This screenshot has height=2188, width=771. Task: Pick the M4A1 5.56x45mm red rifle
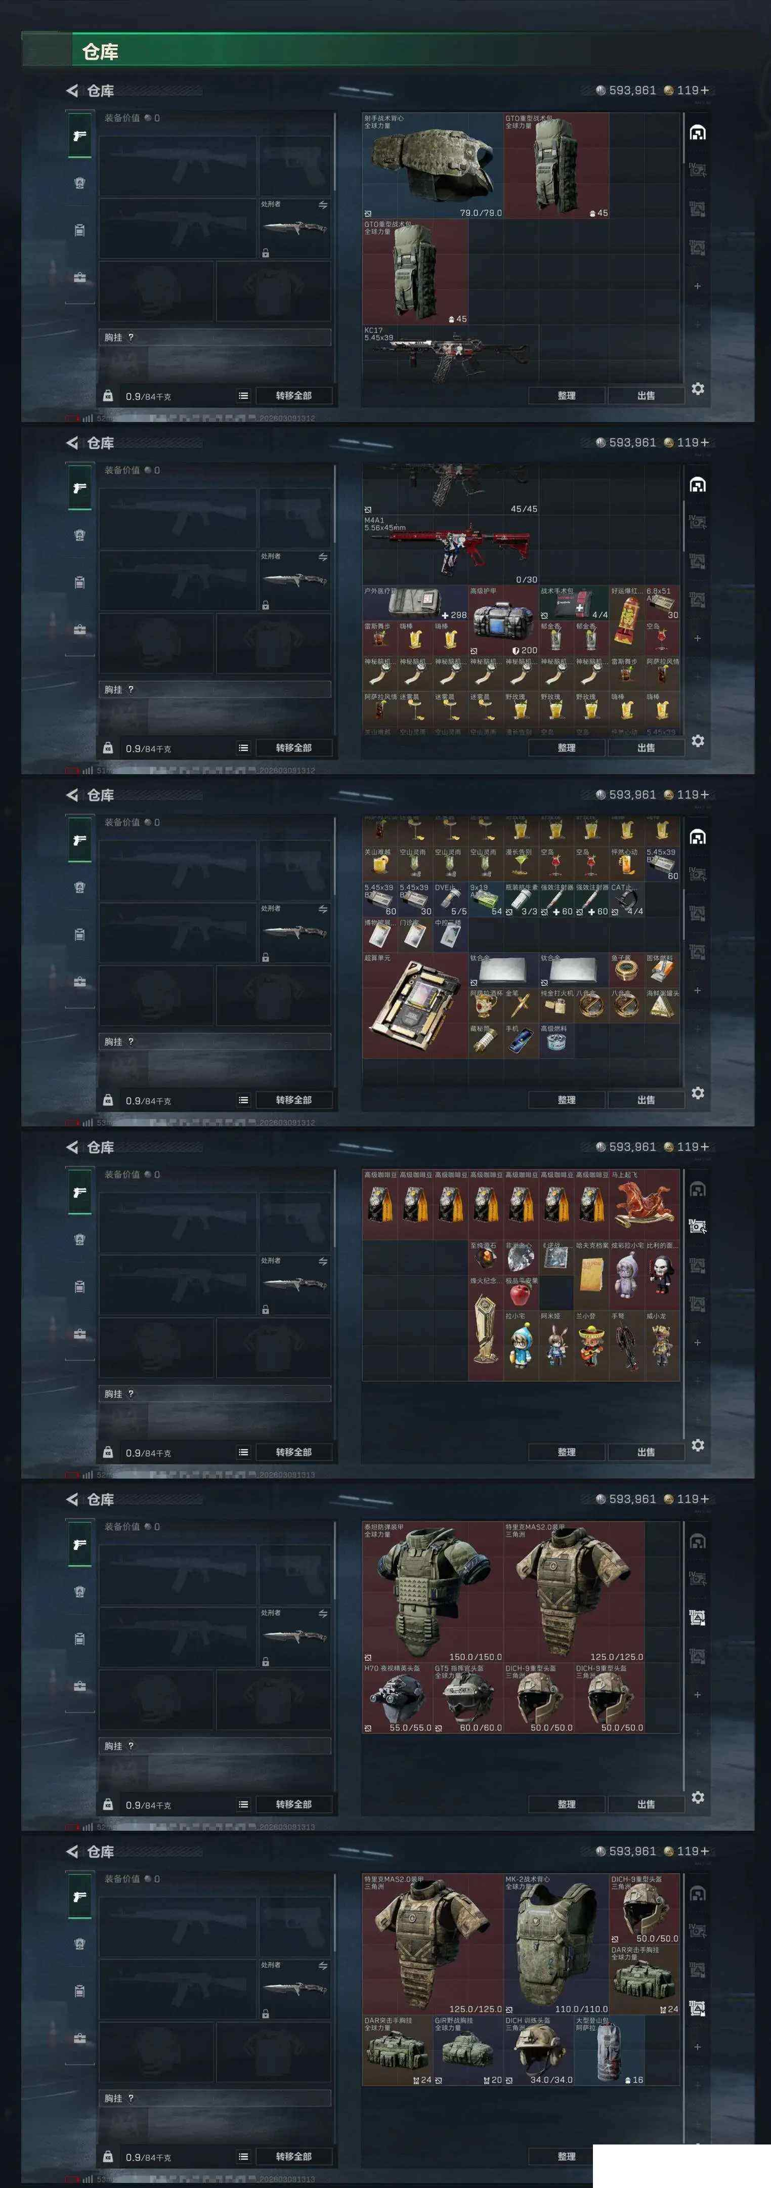coord(450,550)
